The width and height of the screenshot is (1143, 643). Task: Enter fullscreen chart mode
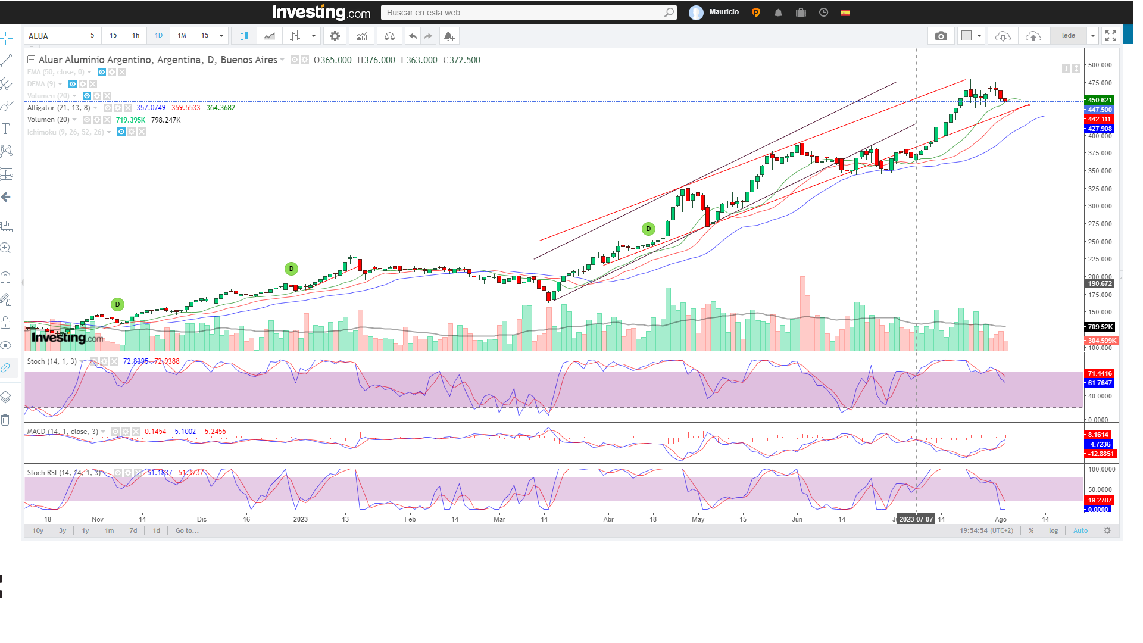(x=1111, y=36)
